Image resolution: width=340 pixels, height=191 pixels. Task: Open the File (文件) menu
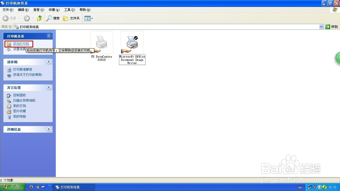tap(8, 10)
